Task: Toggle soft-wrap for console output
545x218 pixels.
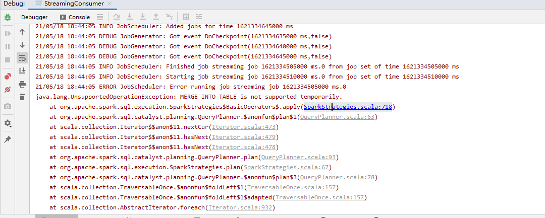Action: (x=22, y=58)
